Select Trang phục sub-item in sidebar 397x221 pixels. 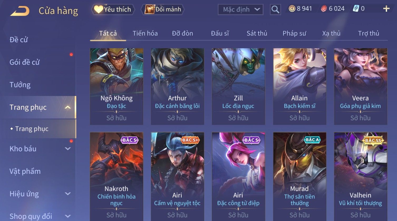click(x=32, y=129)
